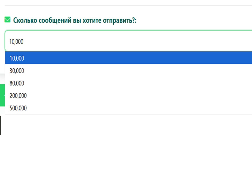Close the open list via the green-bordered field
The height and width of the screenshot is (184, 252).
(x=129, y=41)
